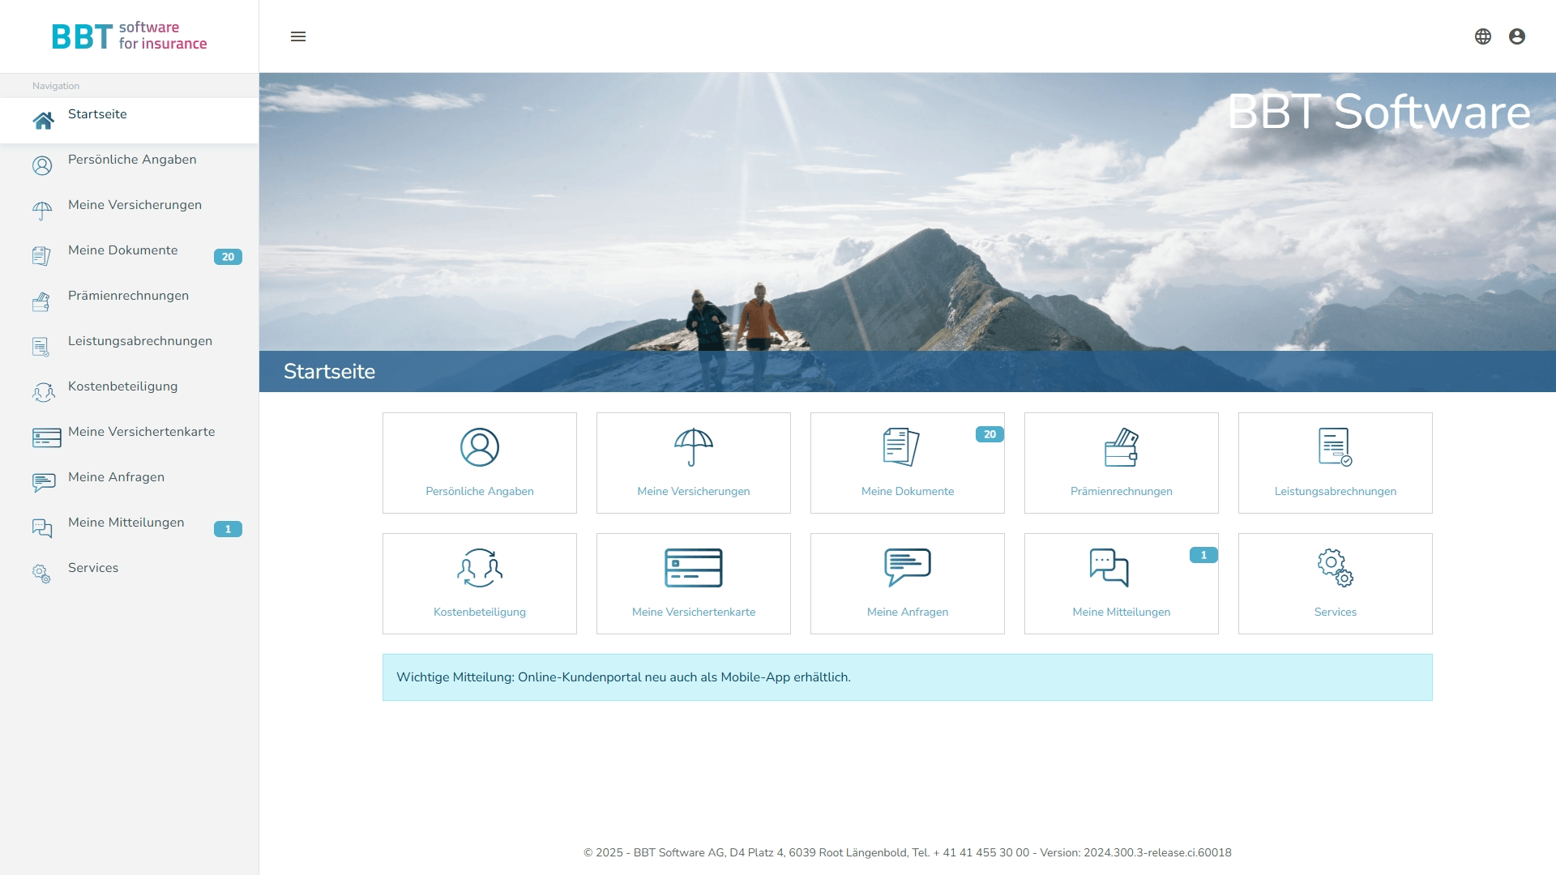1556x875 pixels.
Task: Click the Meine Mitteilungen tile label
Action: tap(1122, 612)
